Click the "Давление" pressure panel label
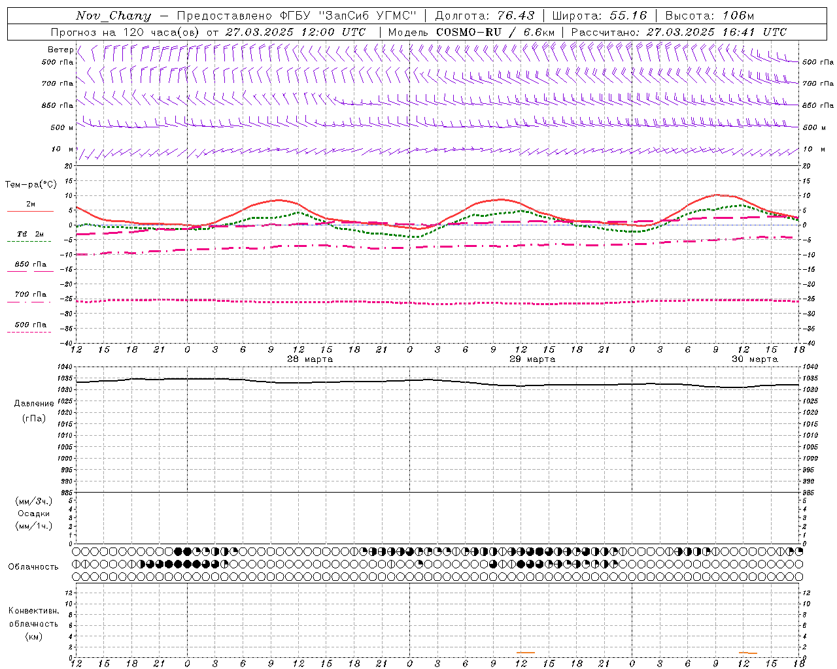 pos(34,404)
